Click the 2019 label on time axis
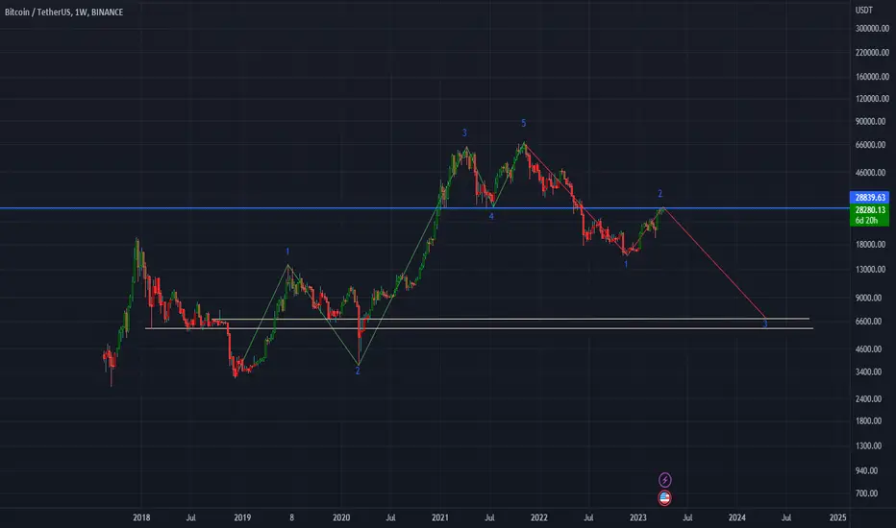Screen dimensions: 896x528 [x=242, y=517]
